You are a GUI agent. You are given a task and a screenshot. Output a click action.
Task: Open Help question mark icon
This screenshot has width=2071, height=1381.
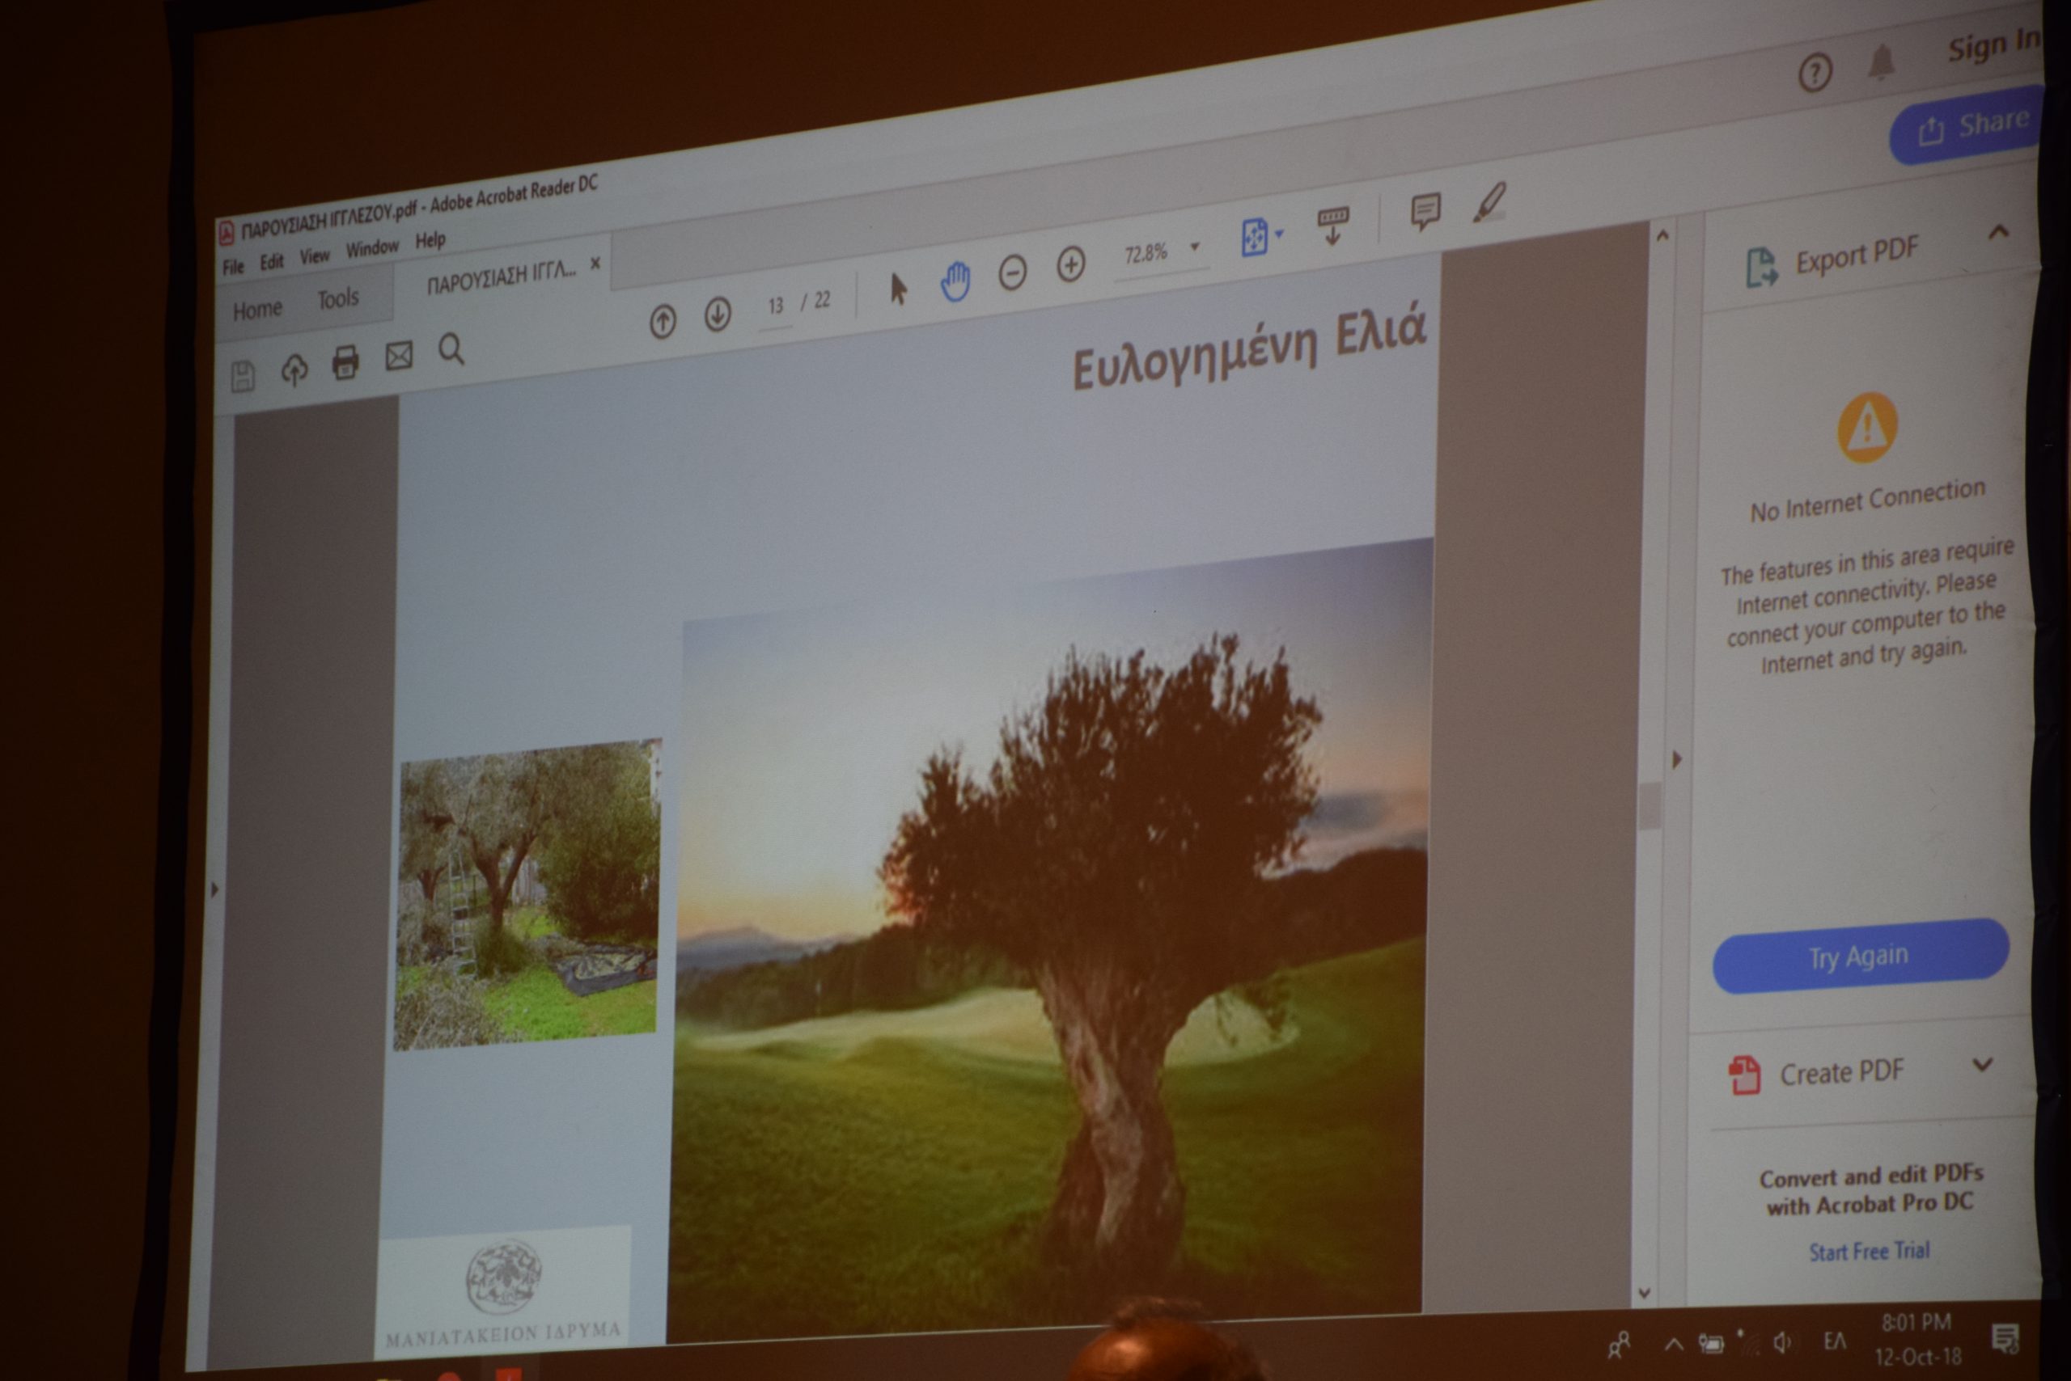click(x=1815, y=72)
